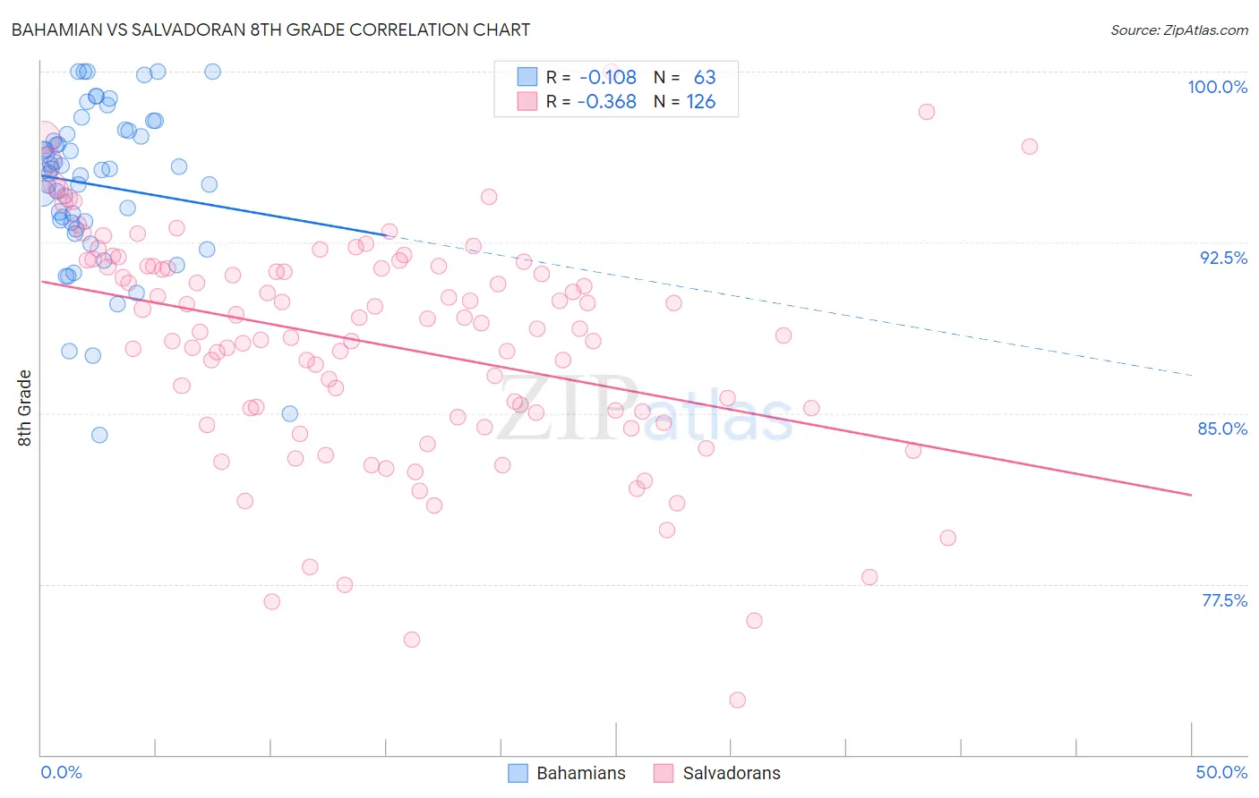The height and width of the screenshot is (798, 1259).
Task: Click the Source: ZipAtlas.com credit text
Action: pyautogui.click(x=1179, y=30)
